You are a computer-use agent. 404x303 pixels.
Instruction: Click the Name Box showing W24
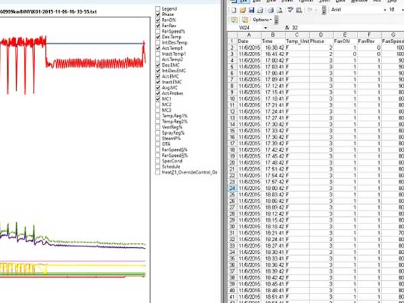(246, 28)
